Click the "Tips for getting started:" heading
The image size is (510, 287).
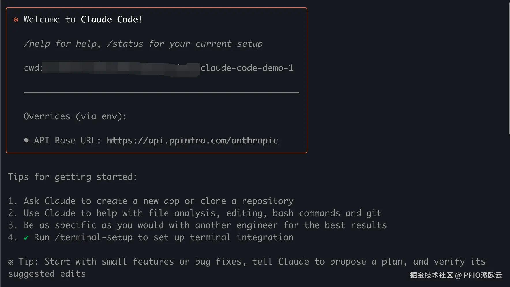tap(72, 177)
